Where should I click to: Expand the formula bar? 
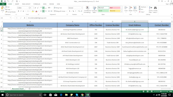tap(171, 18)
